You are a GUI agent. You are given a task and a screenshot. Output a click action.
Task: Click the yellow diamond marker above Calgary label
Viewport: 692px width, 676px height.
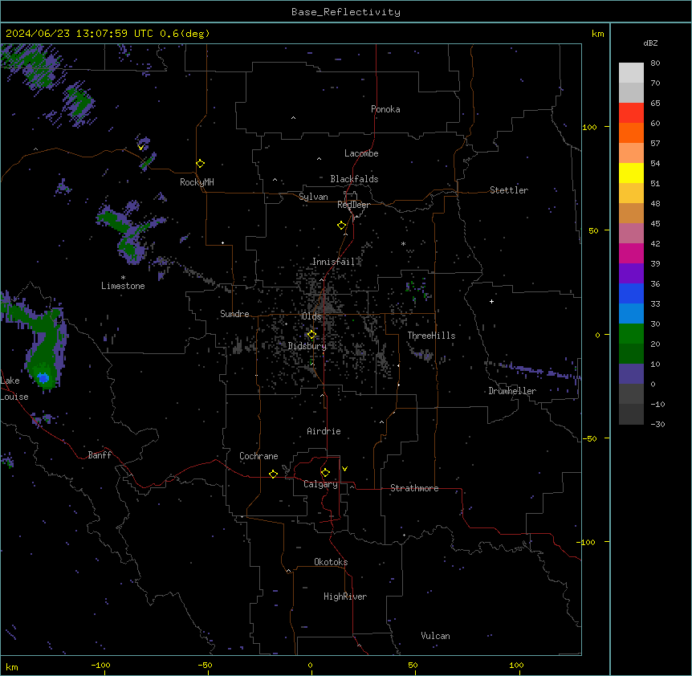(325, 473)
